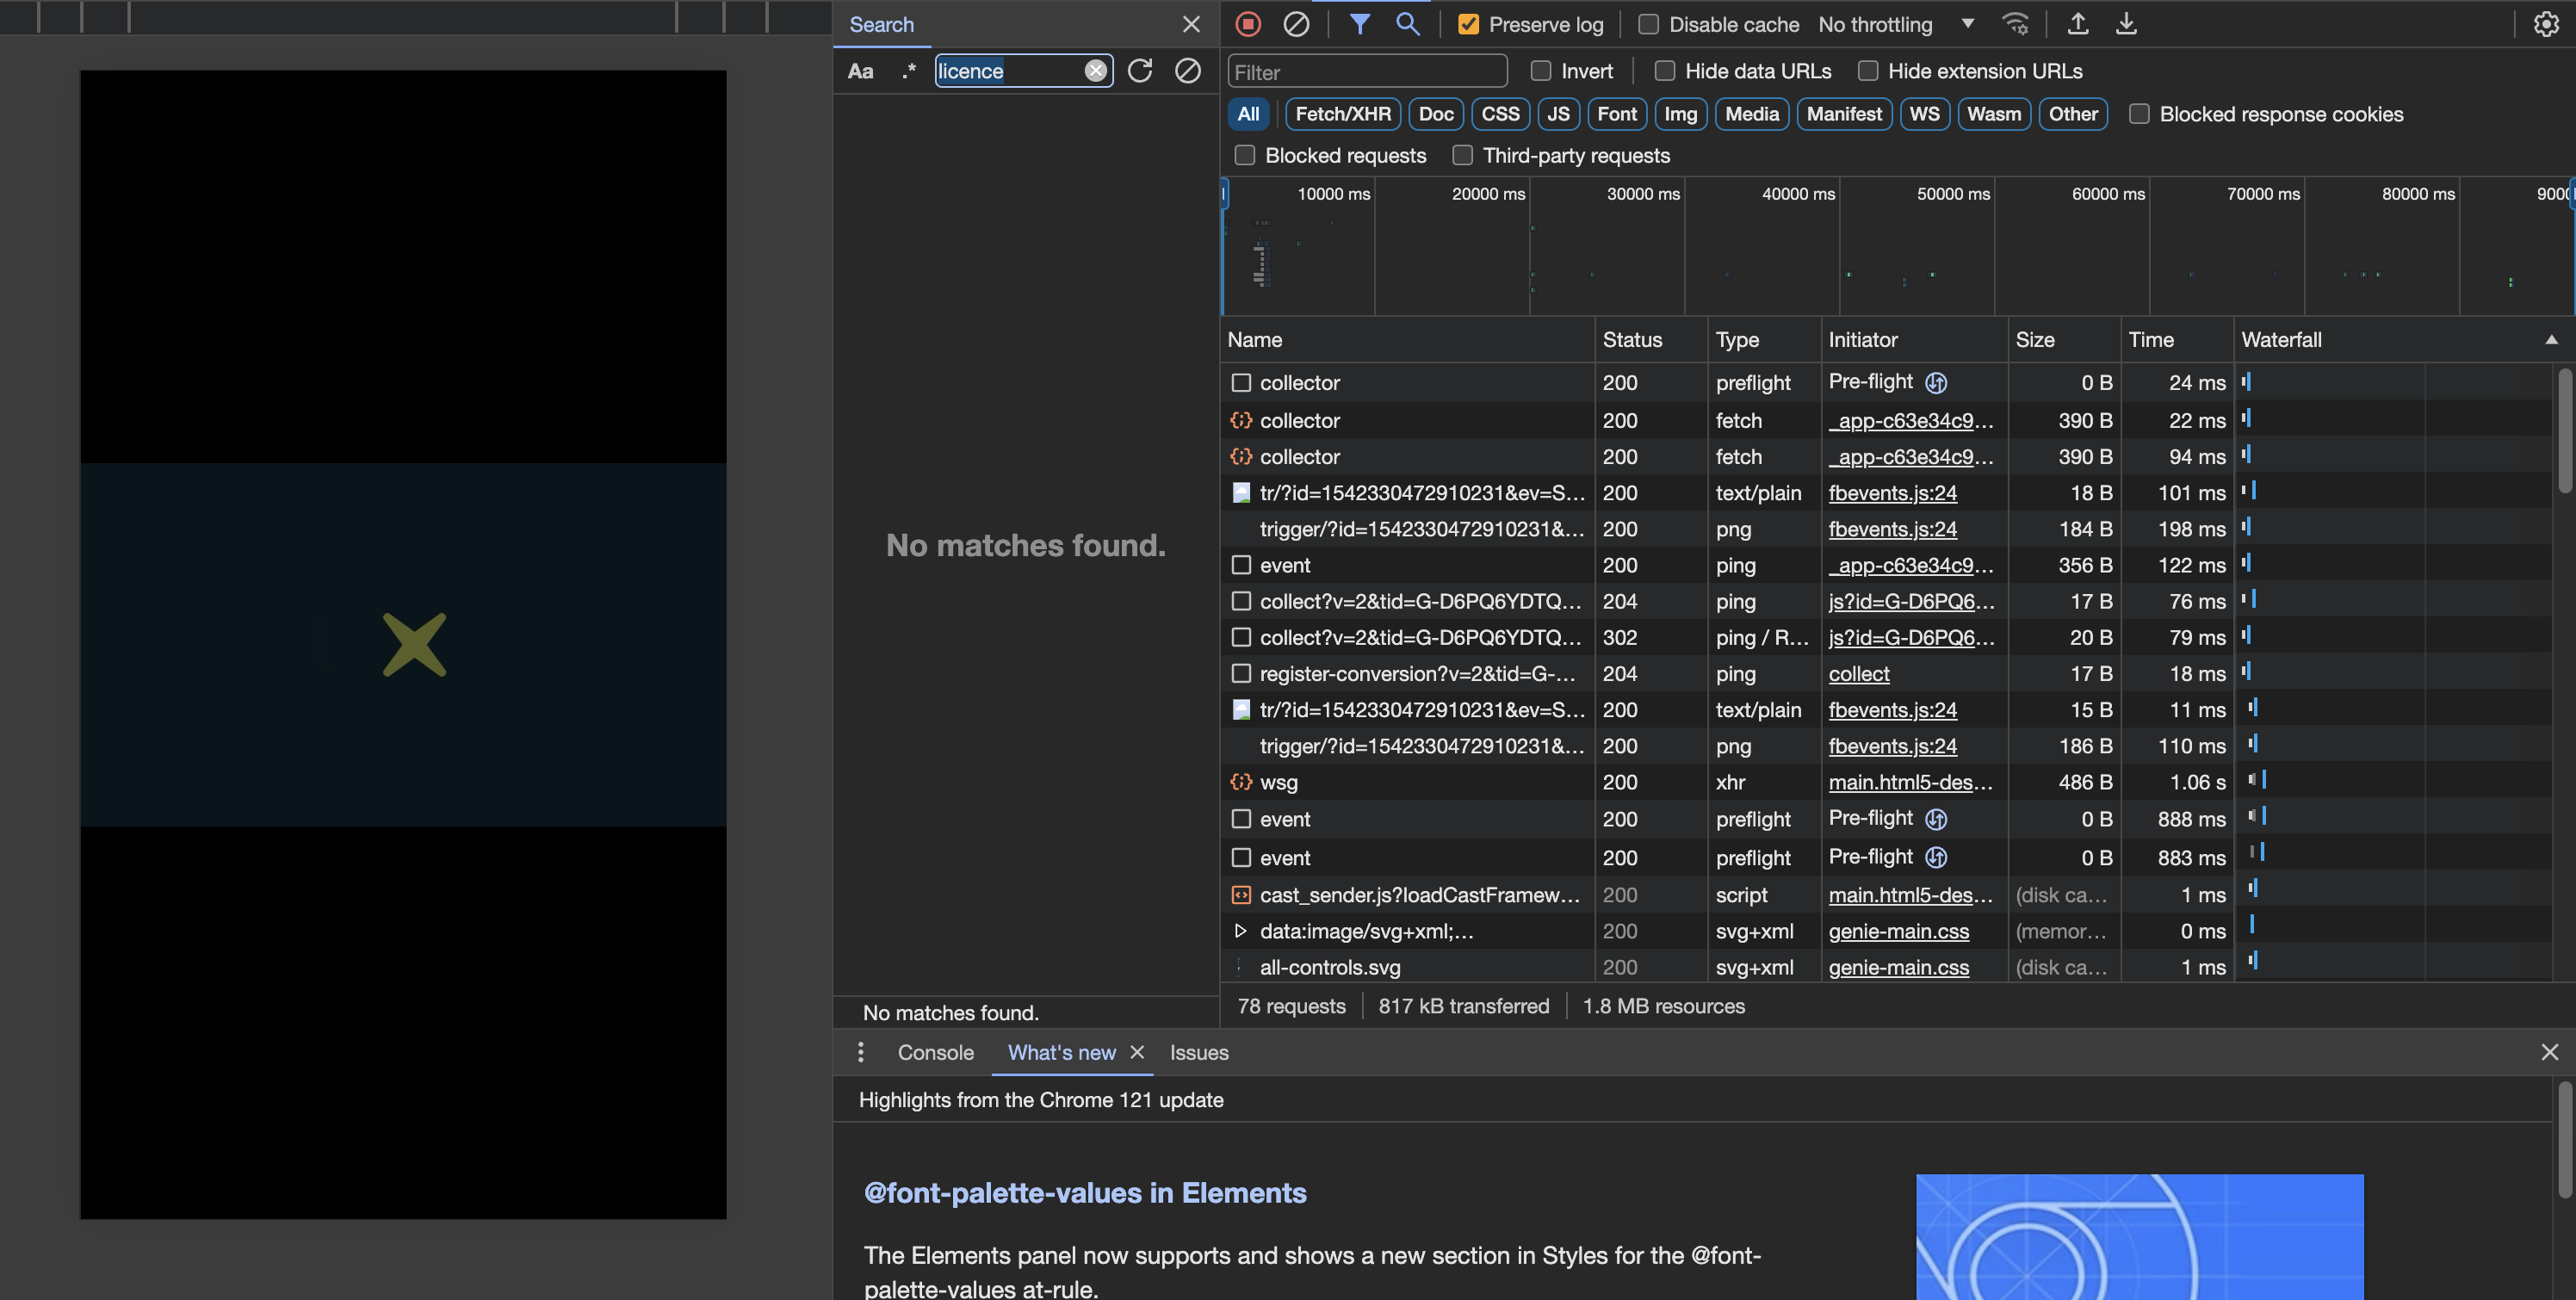This screenshot has width=2576, height=1300.
Task: Switch to the Console drawer tab
Action: click(x=935, y=1052)
